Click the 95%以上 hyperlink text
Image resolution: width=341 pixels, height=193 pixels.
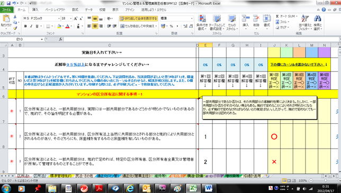(x=76, y=65)
